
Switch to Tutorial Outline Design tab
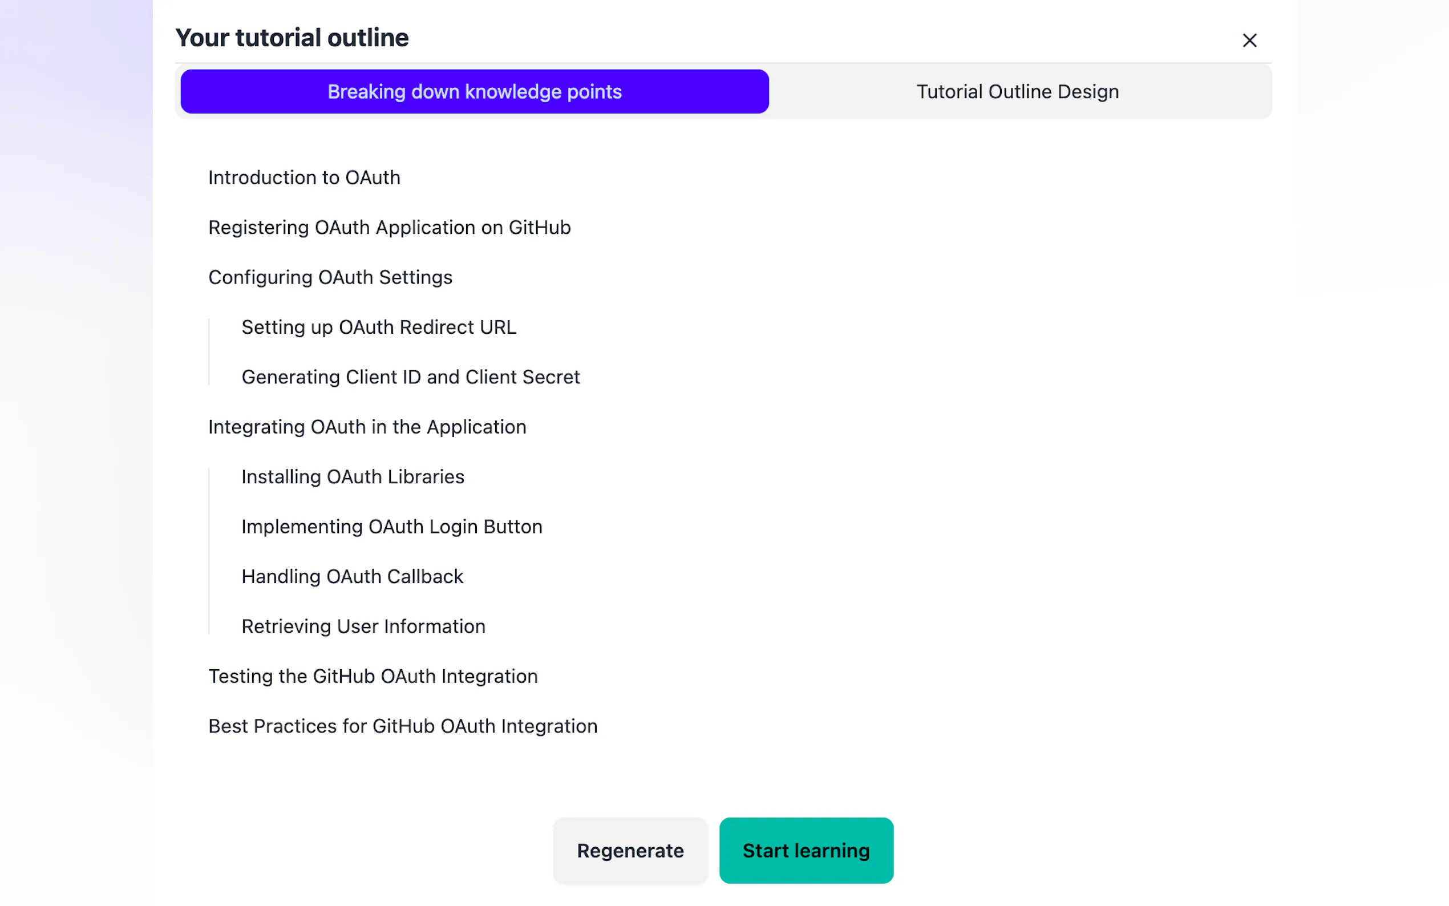pos(1017,92)
